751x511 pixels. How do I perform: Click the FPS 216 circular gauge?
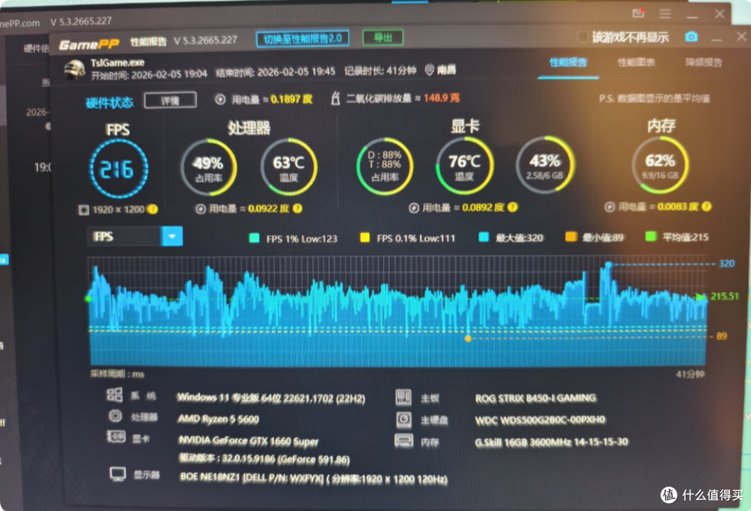point(118,169)
